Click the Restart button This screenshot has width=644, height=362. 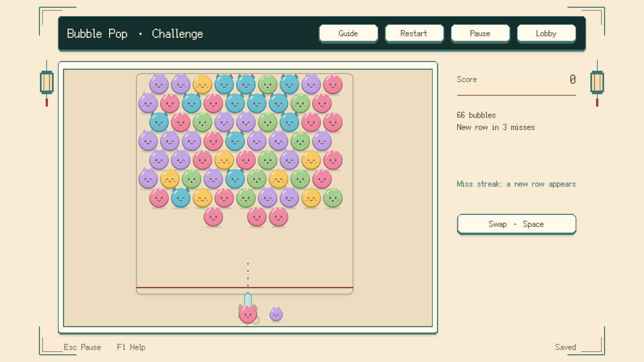coord(414,34)
